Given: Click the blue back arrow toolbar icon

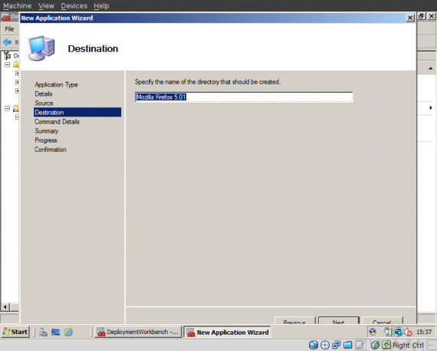Looking at the screenshot, I should coord(7,42).
